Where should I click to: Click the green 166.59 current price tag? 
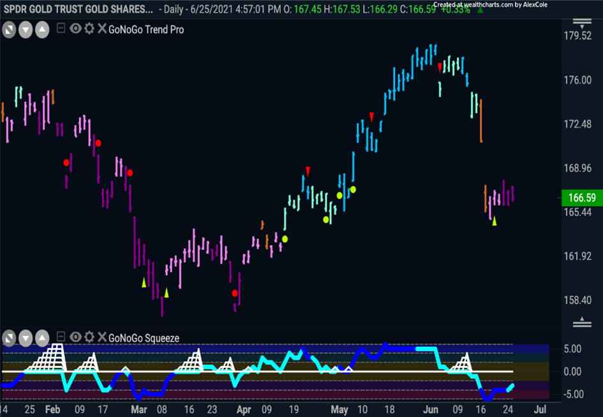582,198
